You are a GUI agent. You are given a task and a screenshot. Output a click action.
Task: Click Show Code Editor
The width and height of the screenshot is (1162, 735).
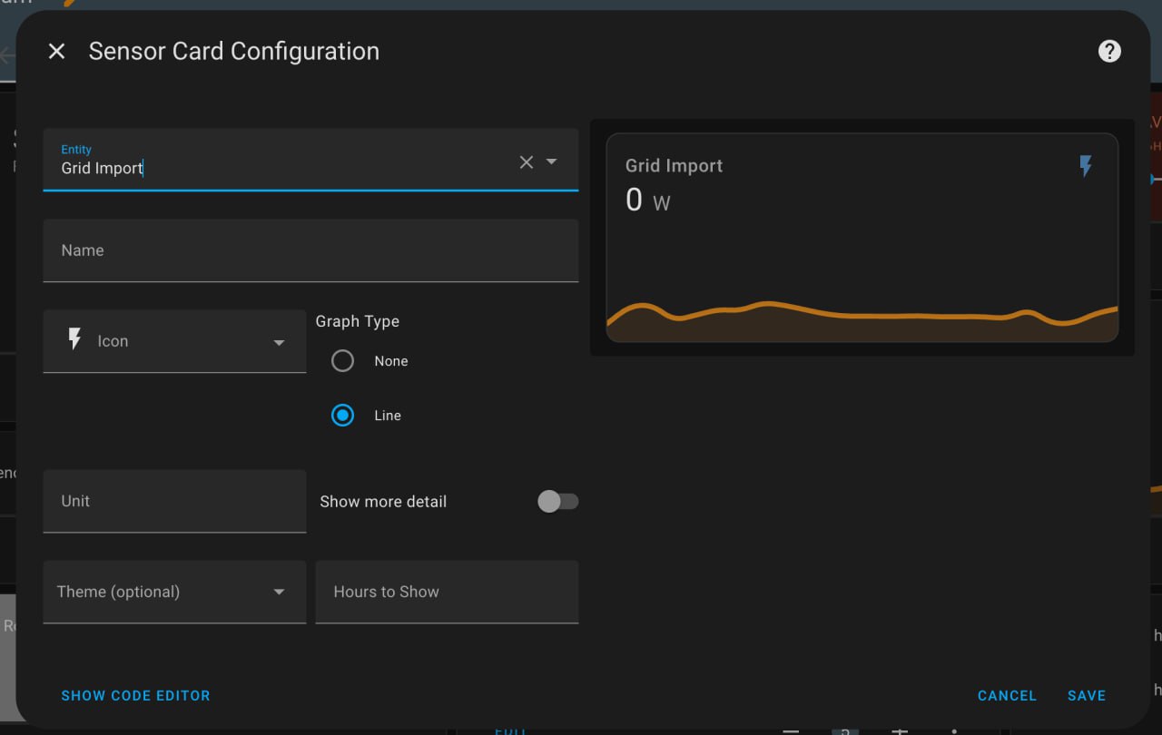coord(135,696)
